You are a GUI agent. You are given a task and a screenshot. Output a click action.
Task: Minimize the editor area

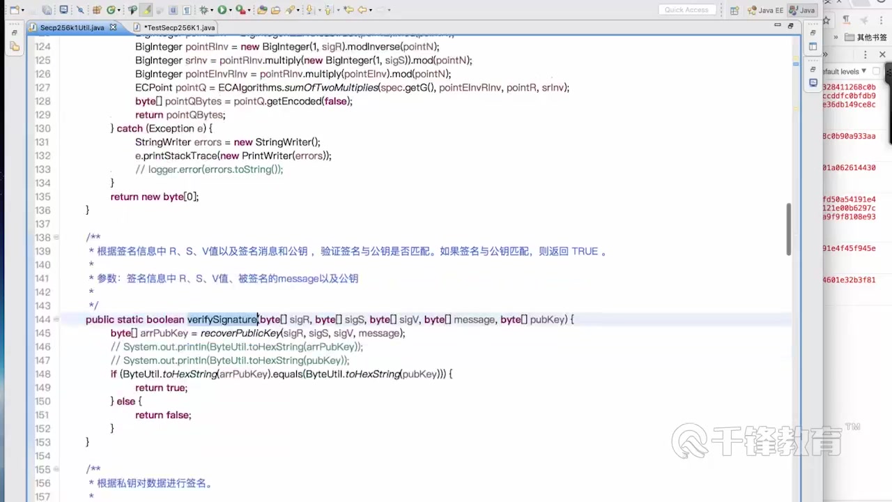(778, 26)
